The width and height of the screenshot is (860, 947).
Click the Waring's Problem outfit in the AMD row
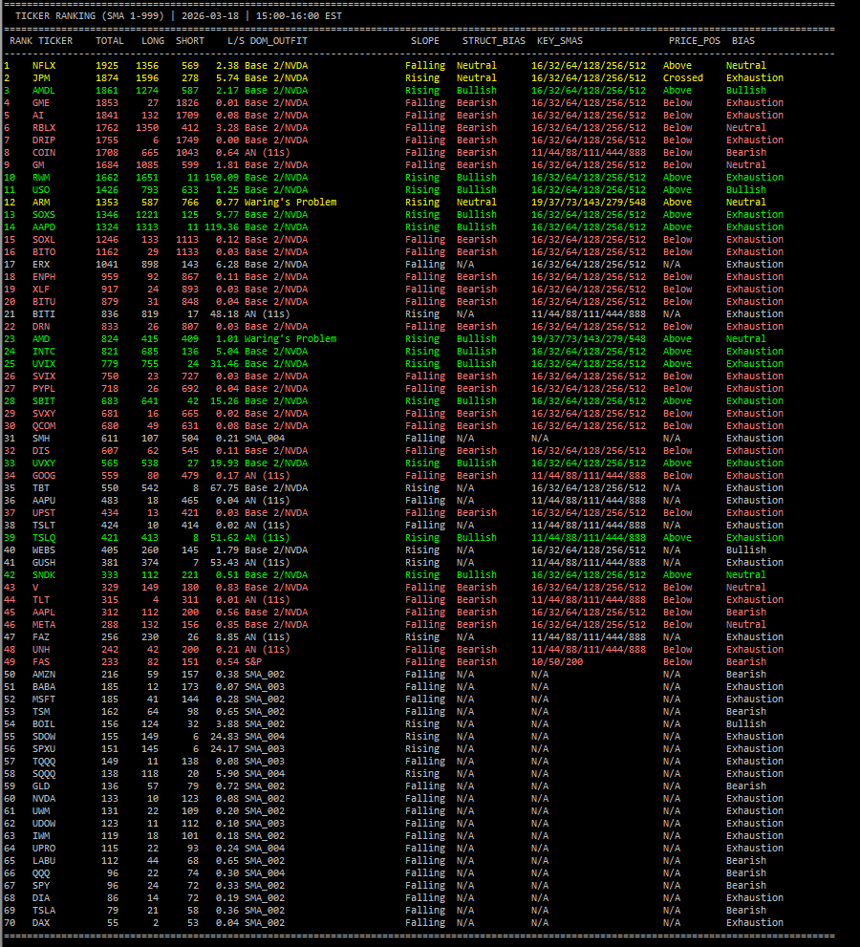[x=290, y=339]
